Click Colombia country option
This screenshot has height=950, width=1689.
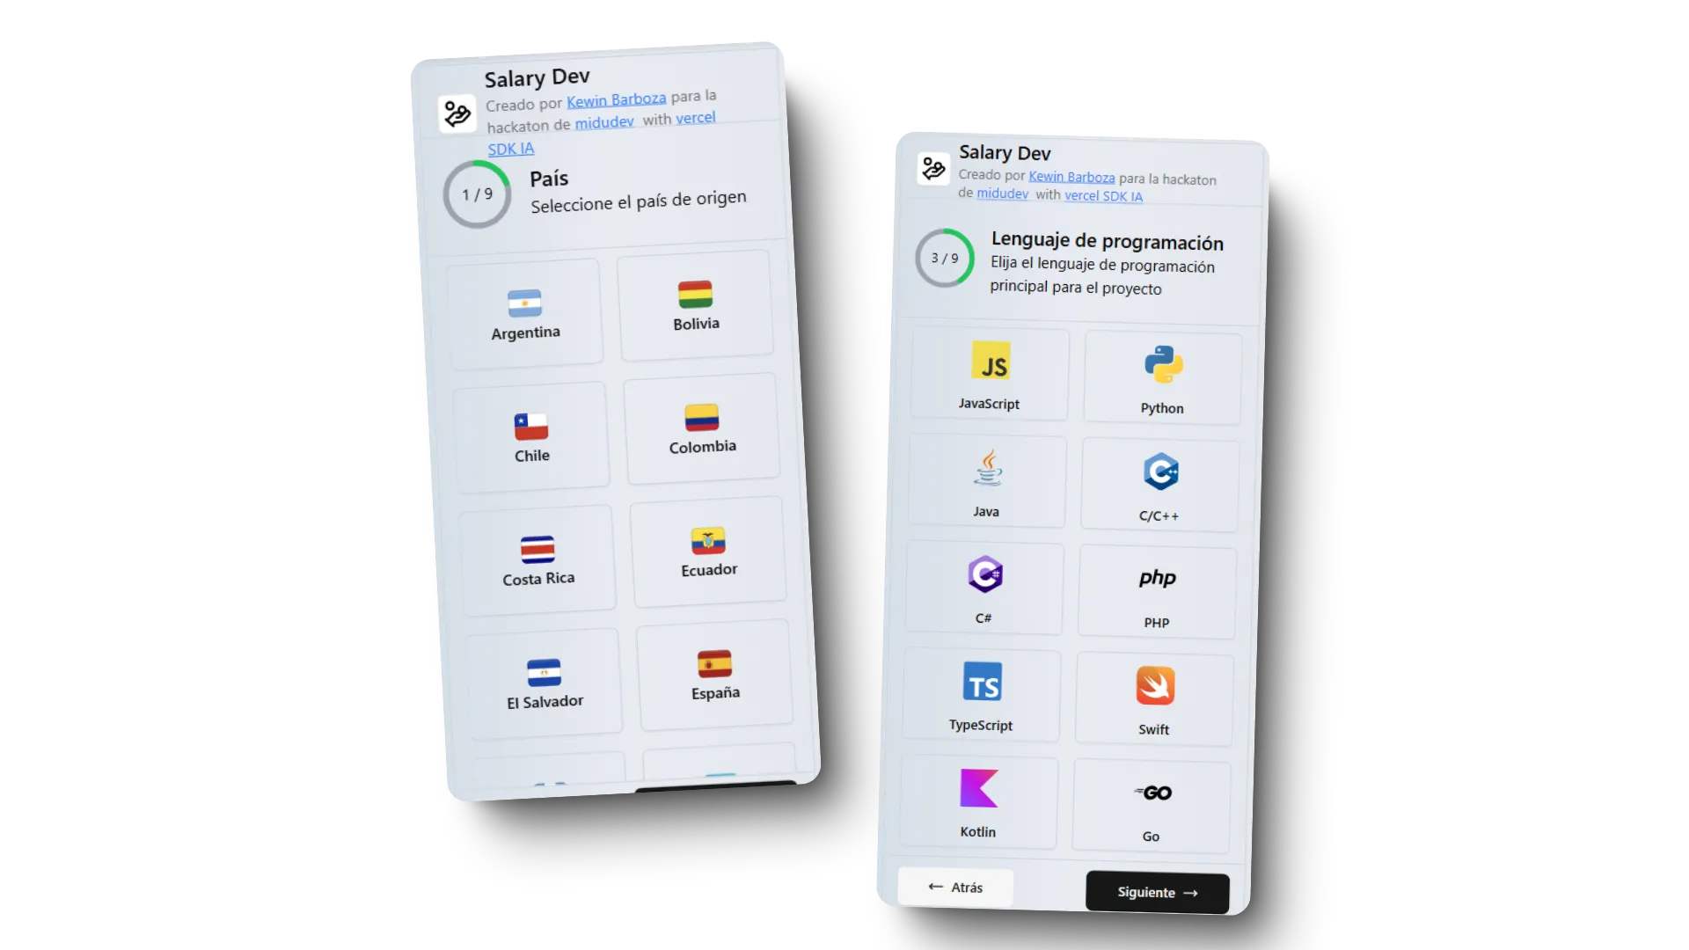(x=702, y=429)
